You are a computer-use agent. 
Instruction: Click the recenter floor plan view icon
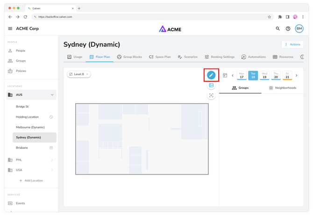pos(211,96)
